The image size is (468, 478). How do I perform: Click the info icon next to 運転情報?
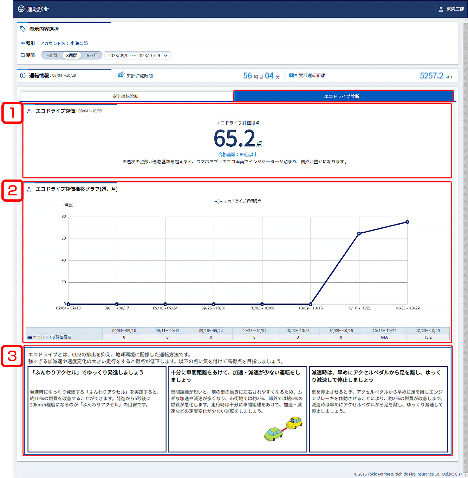[x=23, y=76]
